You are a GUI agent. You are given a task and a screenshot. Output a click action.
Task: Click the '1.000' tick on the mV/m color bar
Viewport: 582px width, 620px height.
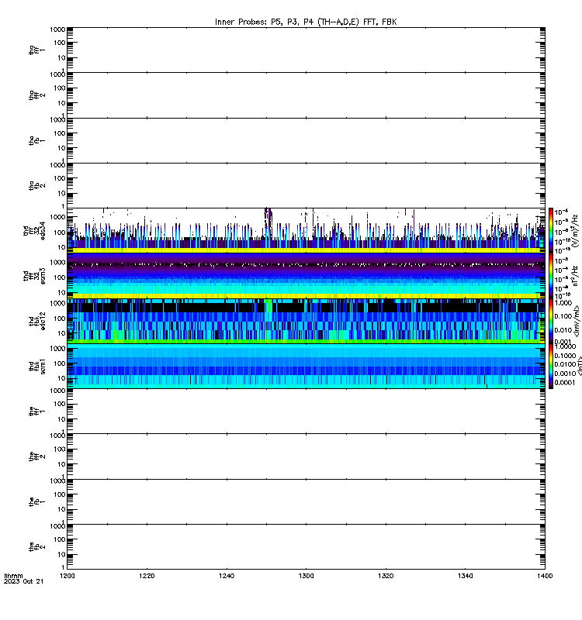click(x=563, y=303)
